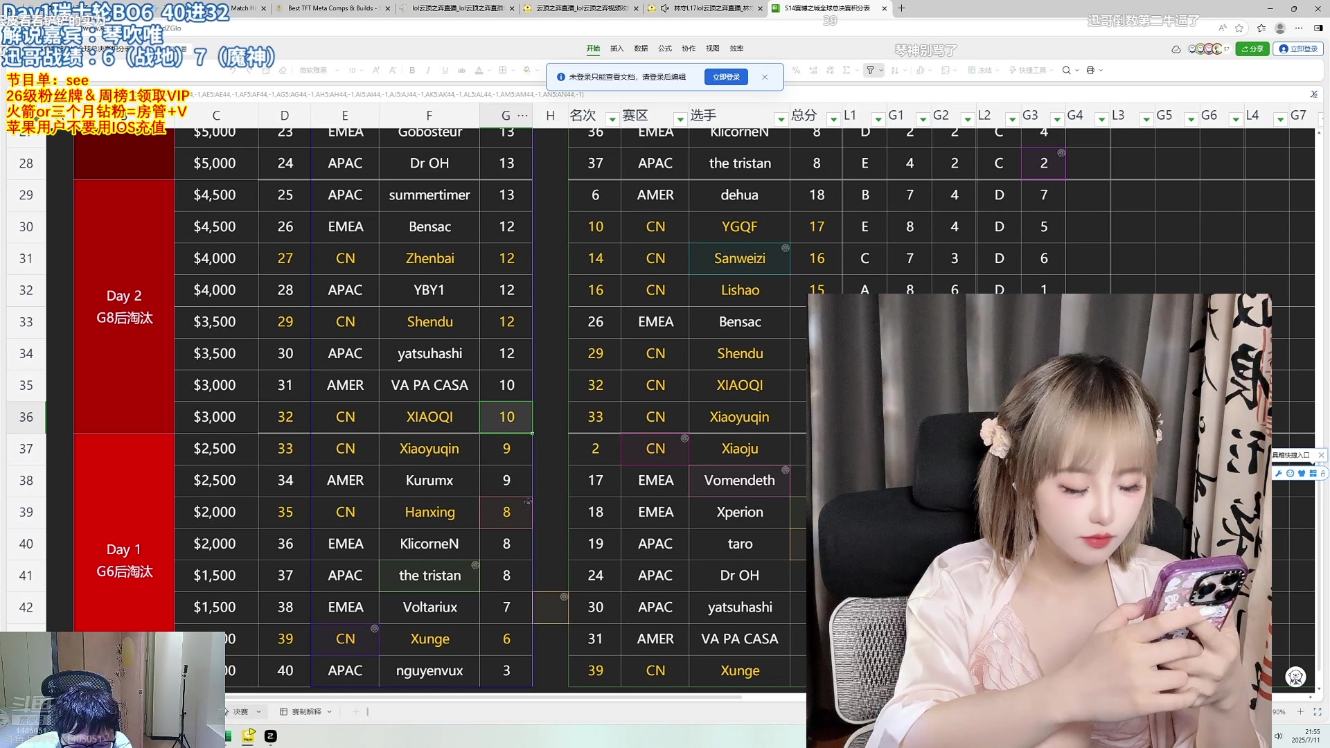Open the browser profile icon
This screenshot has width=1330, height=748.
1280,28
